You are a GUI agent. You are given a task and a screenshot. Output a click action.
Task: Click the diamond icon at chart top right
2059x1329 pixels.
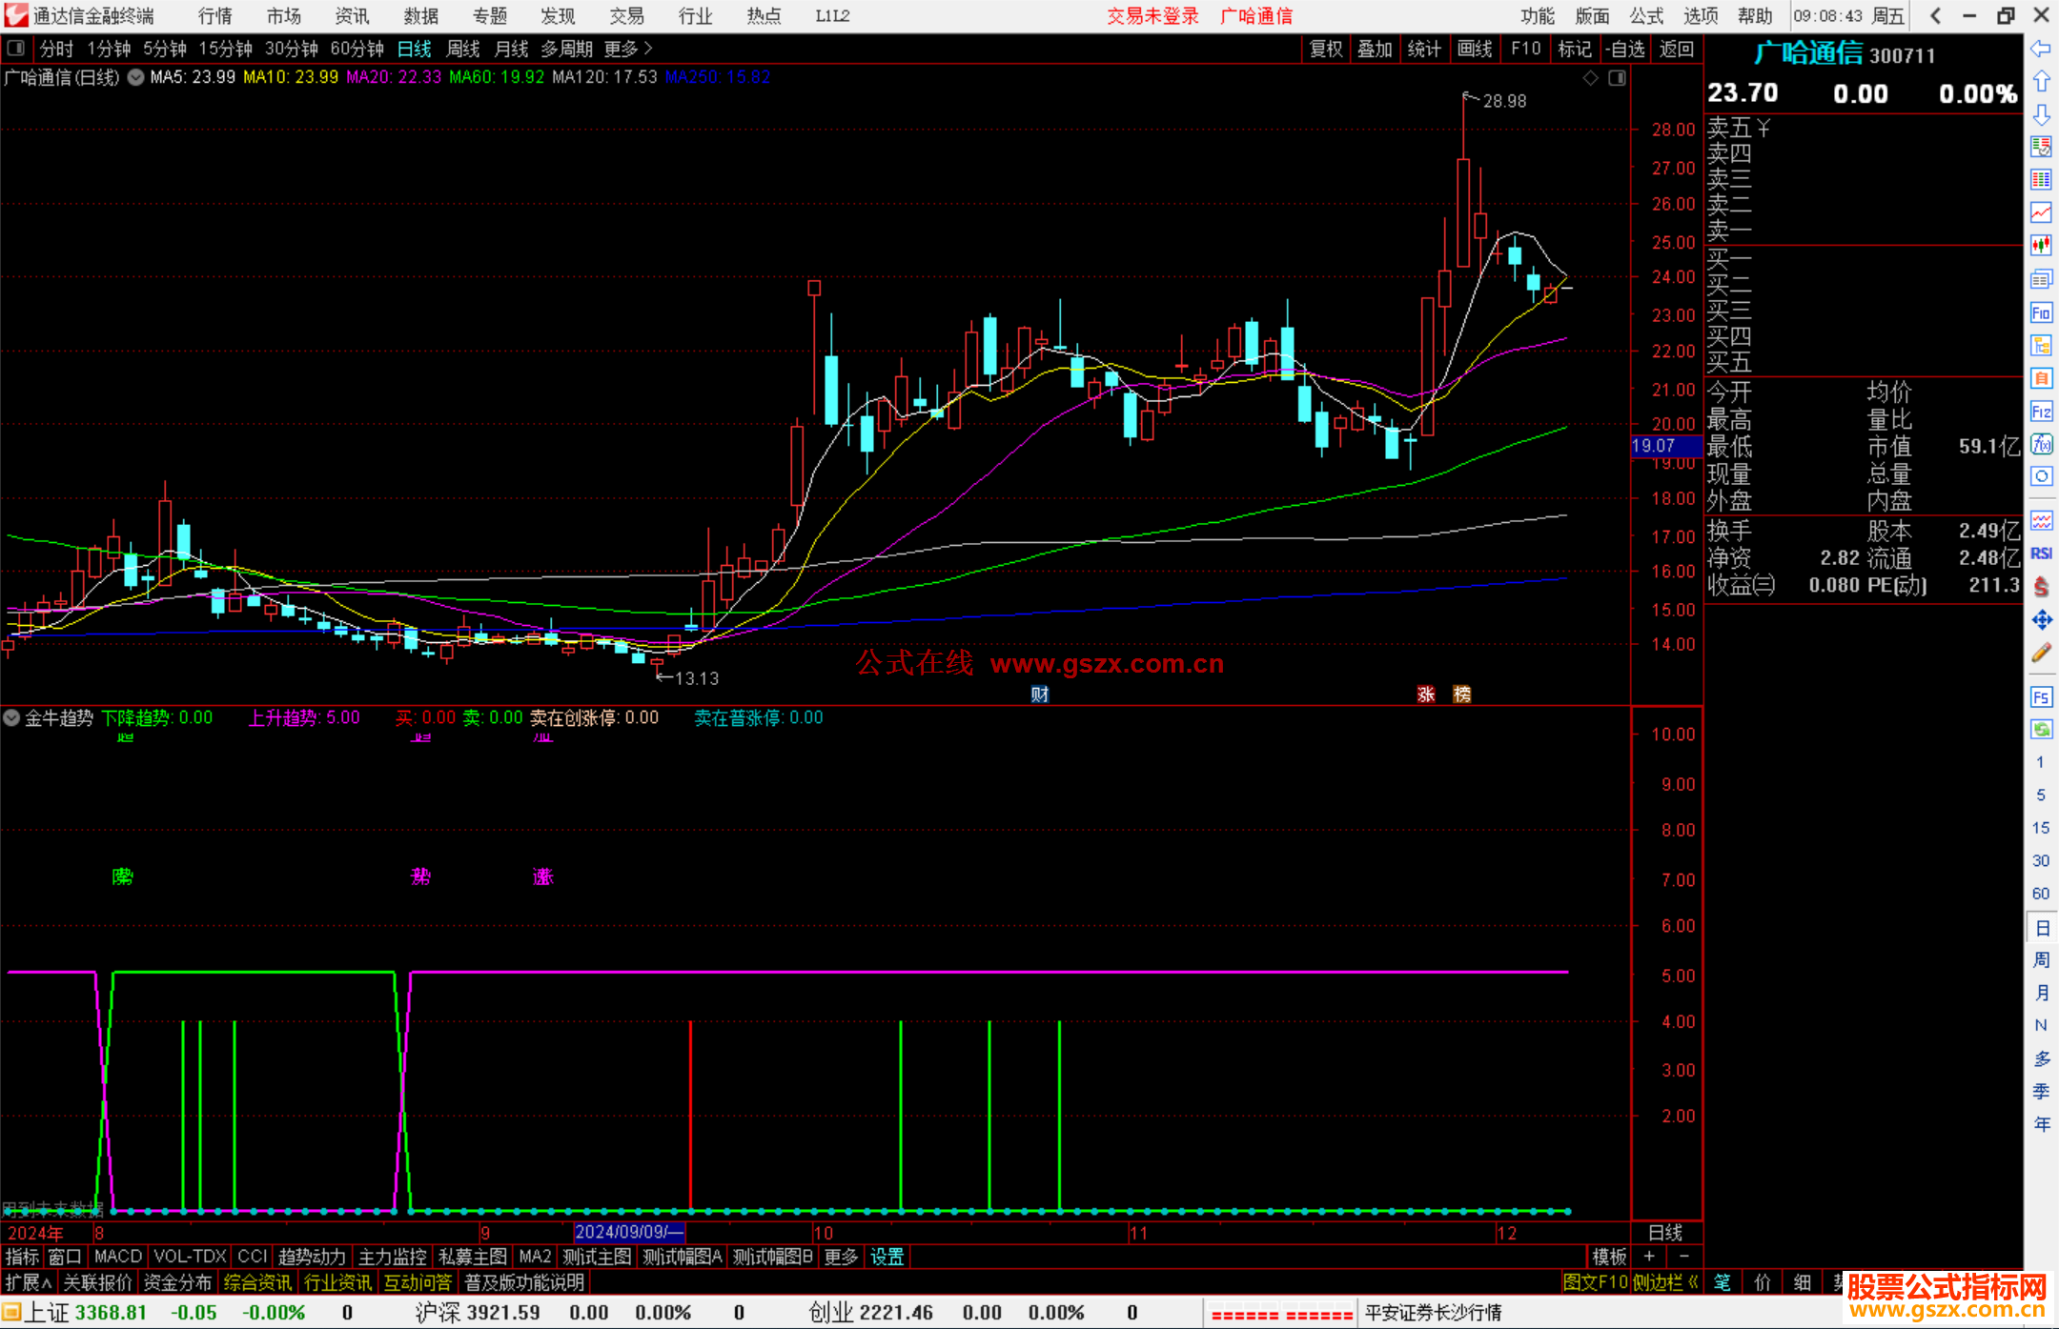pyautogui.click(x=1590, y=78)
